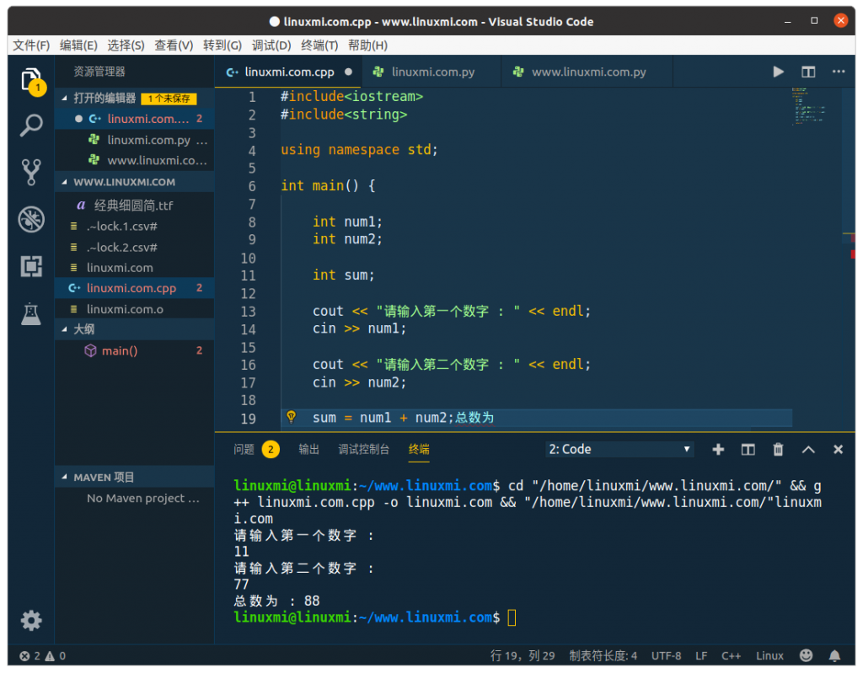Open the linuxmi.com file in explorer
The image size is (863, 673).
click(134, 268)
